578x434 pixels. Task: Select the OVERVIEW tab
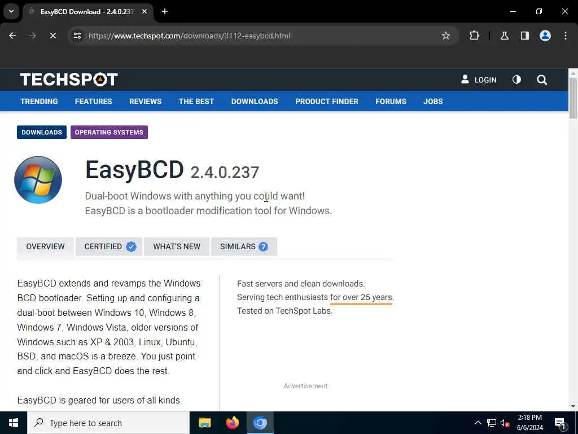click(x=45, y=246)
